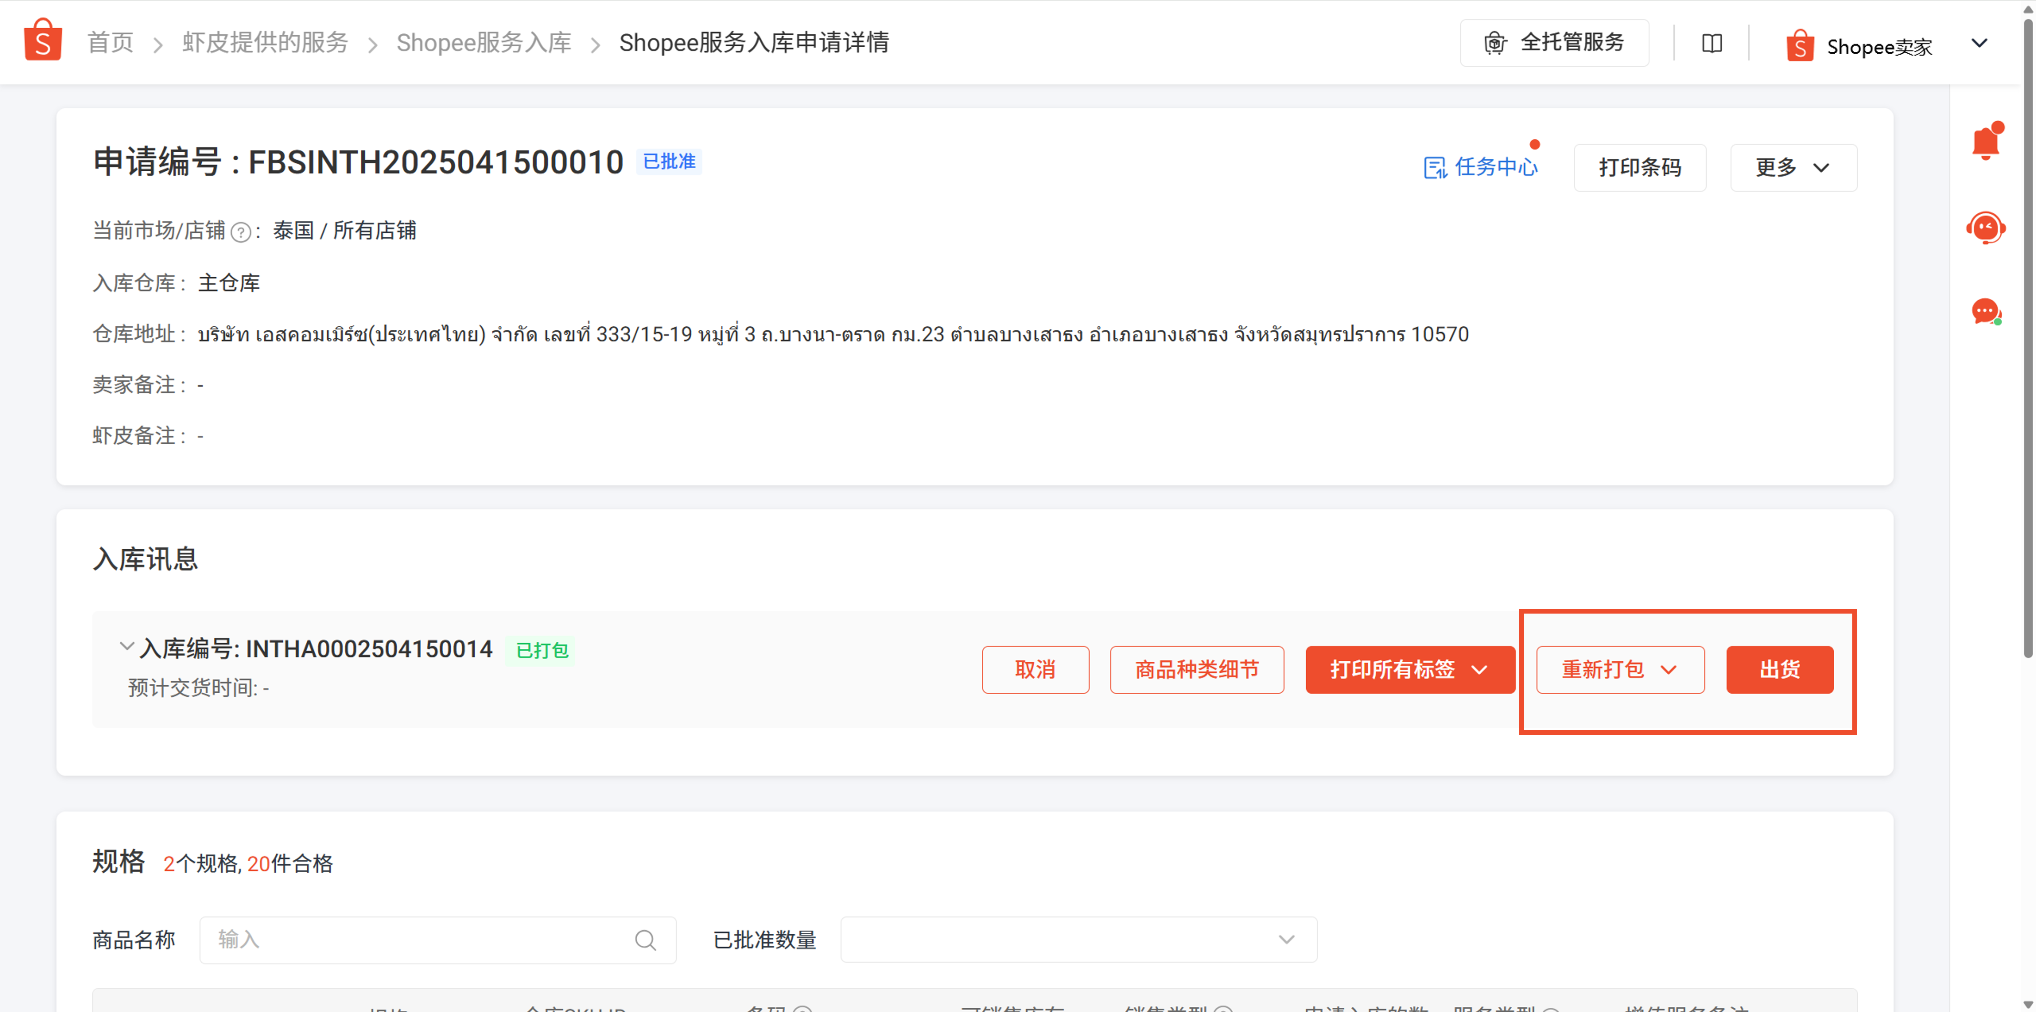The height and width of the screenshot is (1012, 2036).
Task: Click the Shopee卖家 account logo
Action: 1800,46
